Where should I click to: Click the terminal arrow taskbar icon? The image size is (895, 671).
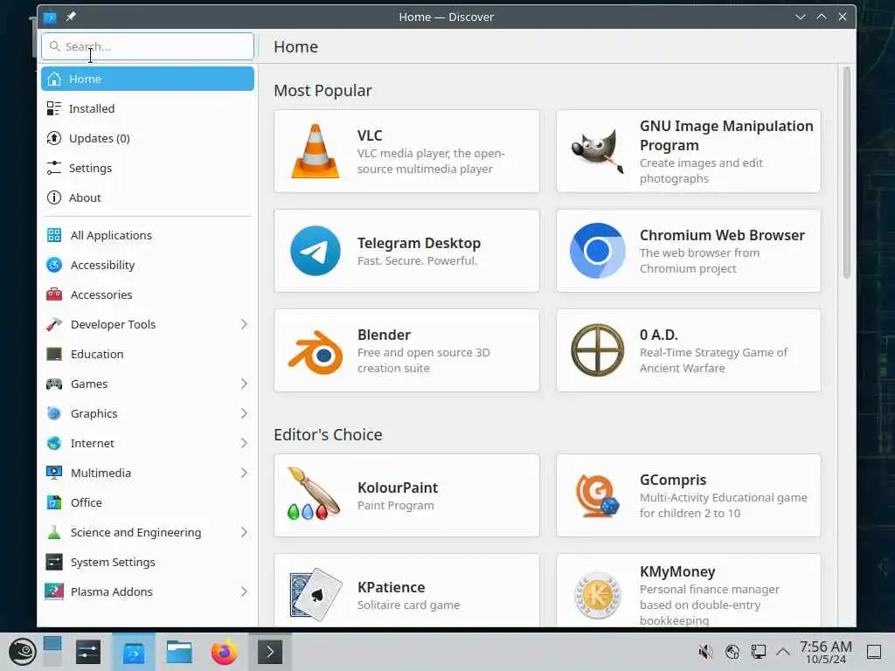click(x=270, y=652)
